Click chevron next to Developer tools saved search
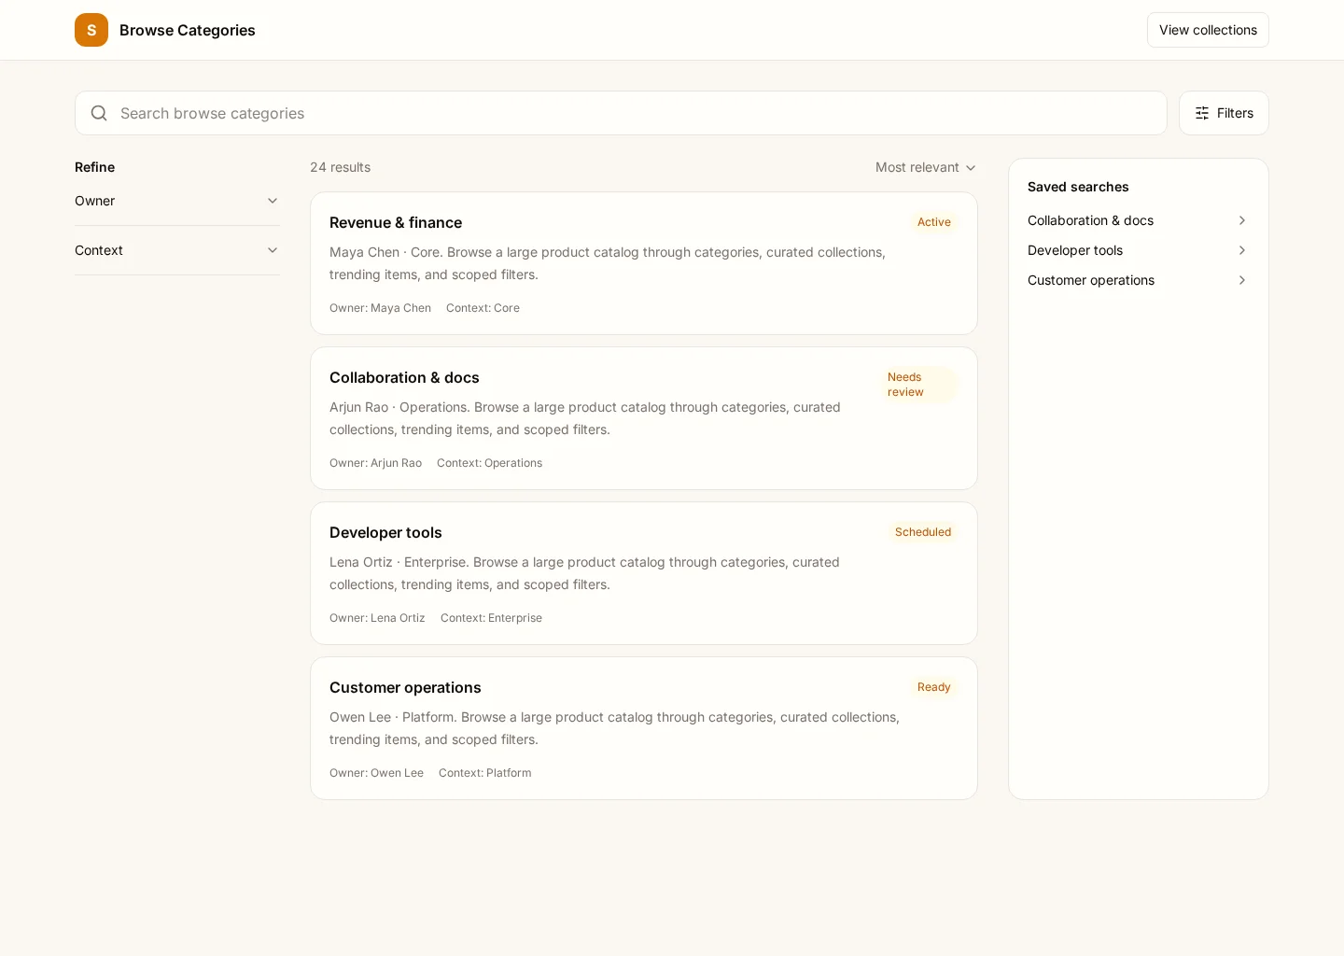Viewport: 1344px width, 956px height. point(1242,250)
